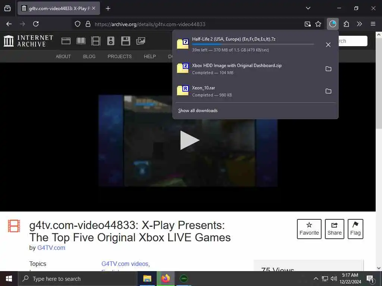
Task: Open the Software floppy icon
Action: 126,41
